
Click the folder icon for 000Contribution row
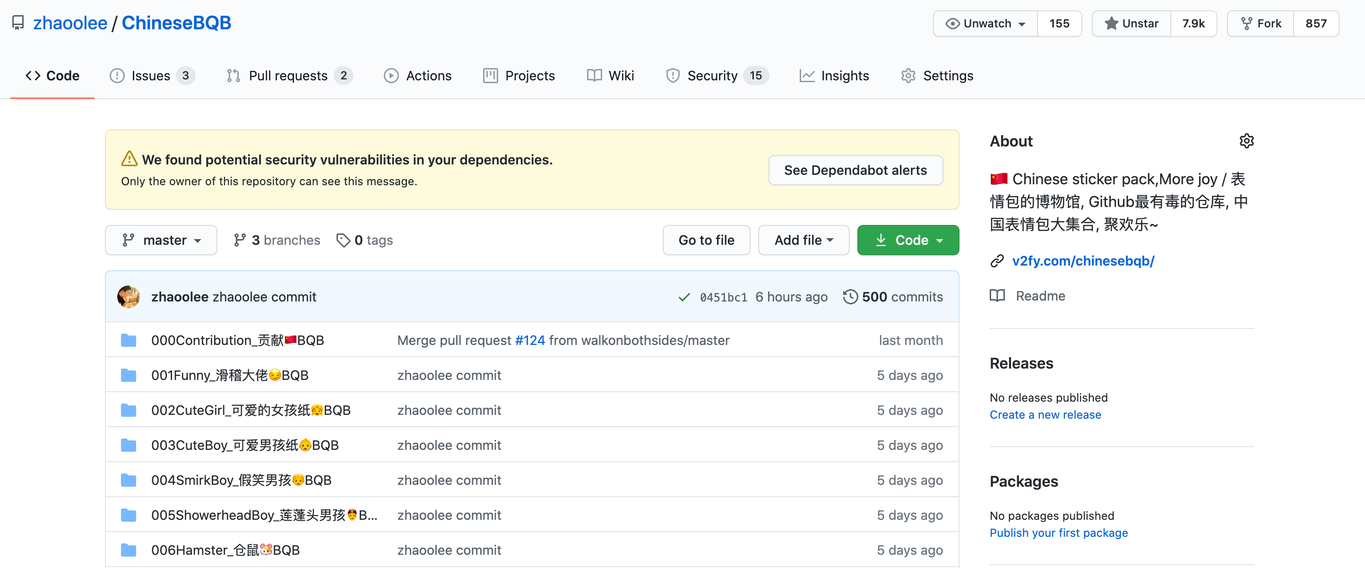[128, 340]
